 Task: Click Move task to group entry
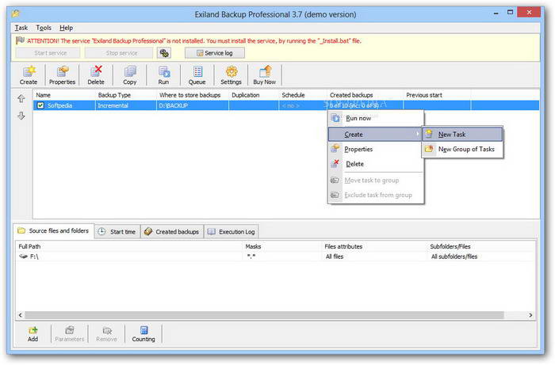point(376,181)
